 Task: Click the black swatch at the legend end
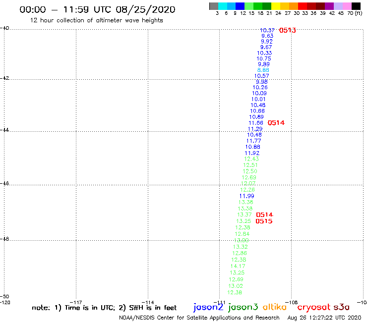[x=356, y=6]
